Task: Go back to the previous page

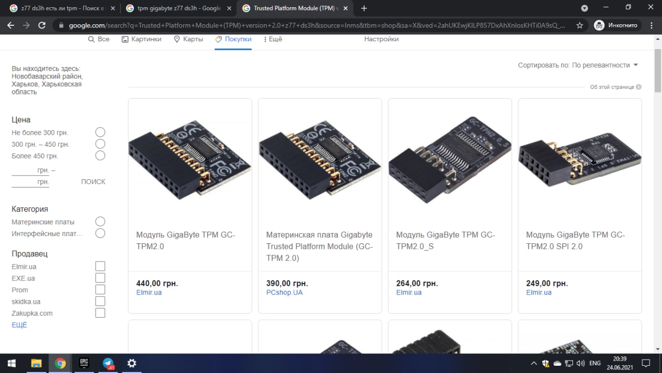Action: [x=11, y=25]
